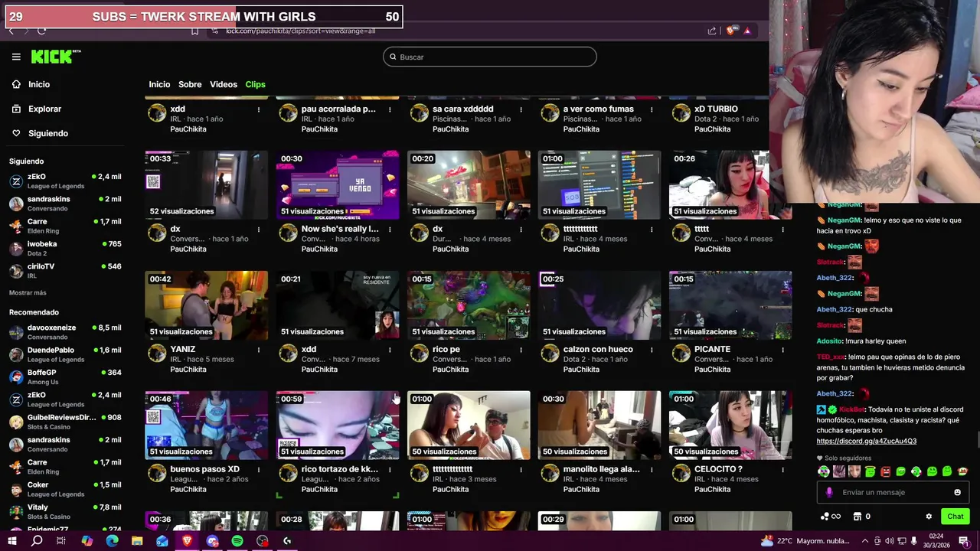Open options menu for YANIZ clip
The height and width of the screenshot is (551, 980).
pos(259,350)
